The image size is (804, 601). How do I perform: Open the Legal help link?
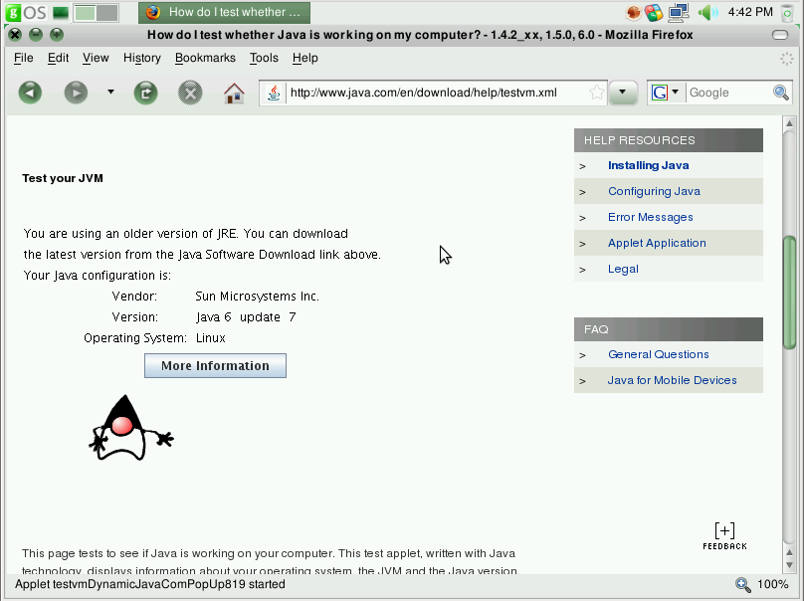pyautogui.click(x=623, y=269)
